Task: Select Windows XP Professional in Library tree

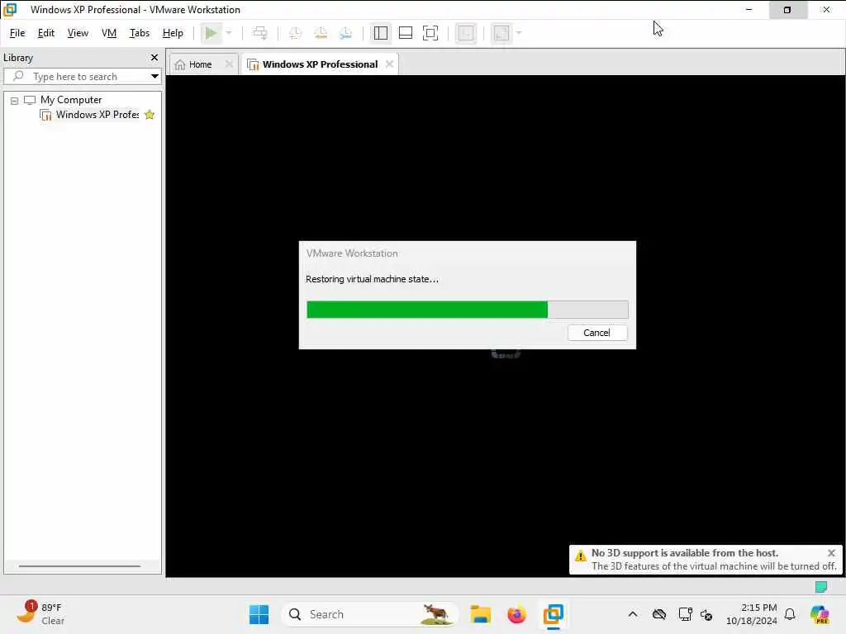Action: 97,114
